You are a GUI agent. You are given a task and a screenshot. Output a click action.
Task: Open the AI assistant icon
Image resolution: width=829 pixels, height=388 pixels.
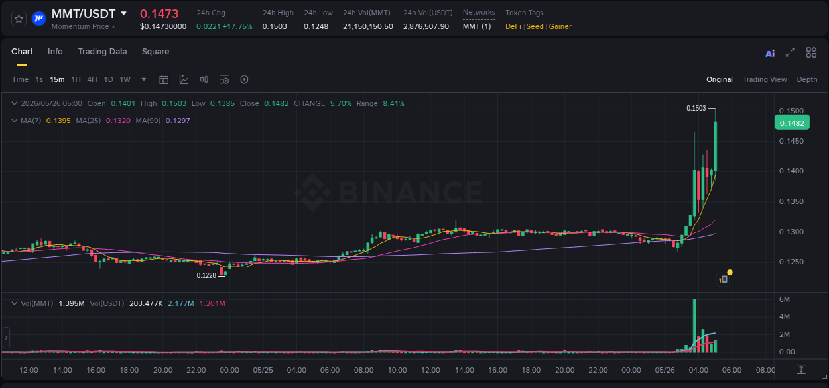[x=770, y=53]
